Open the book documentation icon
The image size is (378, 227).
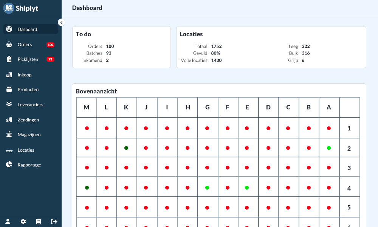38,221
